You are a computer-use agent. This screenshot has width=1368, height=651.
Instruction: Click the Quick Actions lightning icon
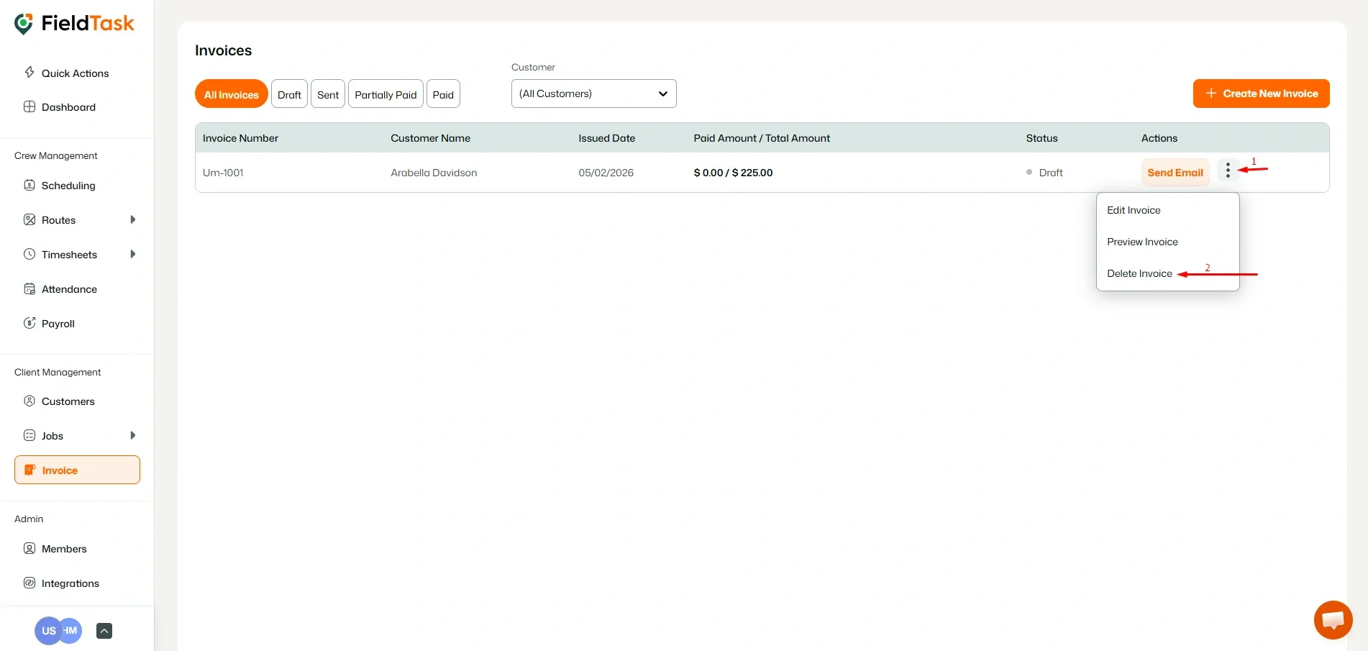[x=29, y=72]
